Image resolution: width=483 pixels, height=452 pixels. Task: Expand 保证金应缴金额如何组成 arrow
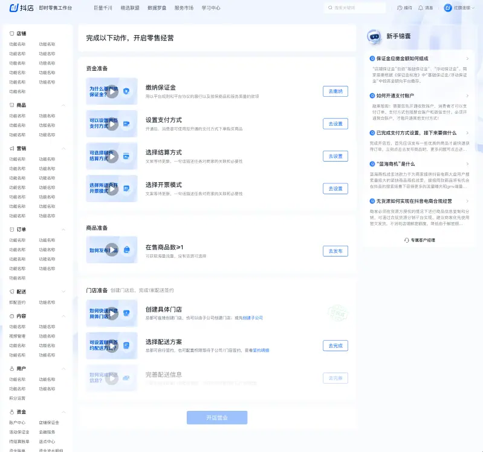(467, 58)
